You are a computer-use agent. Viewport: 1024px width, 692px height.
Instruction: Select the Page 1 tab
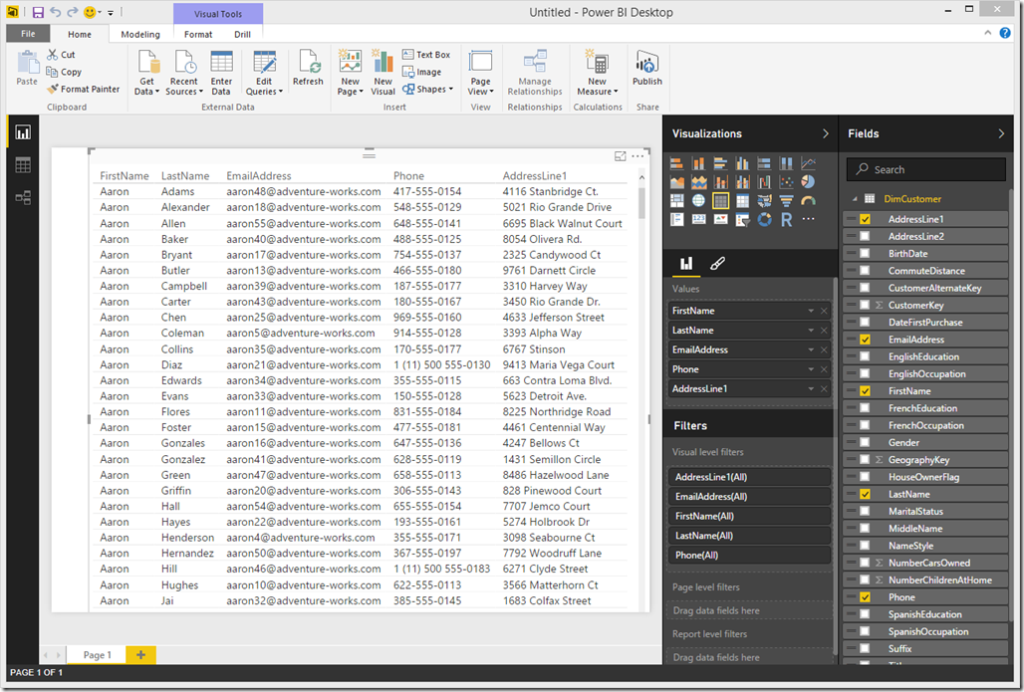tap(98, 655)
